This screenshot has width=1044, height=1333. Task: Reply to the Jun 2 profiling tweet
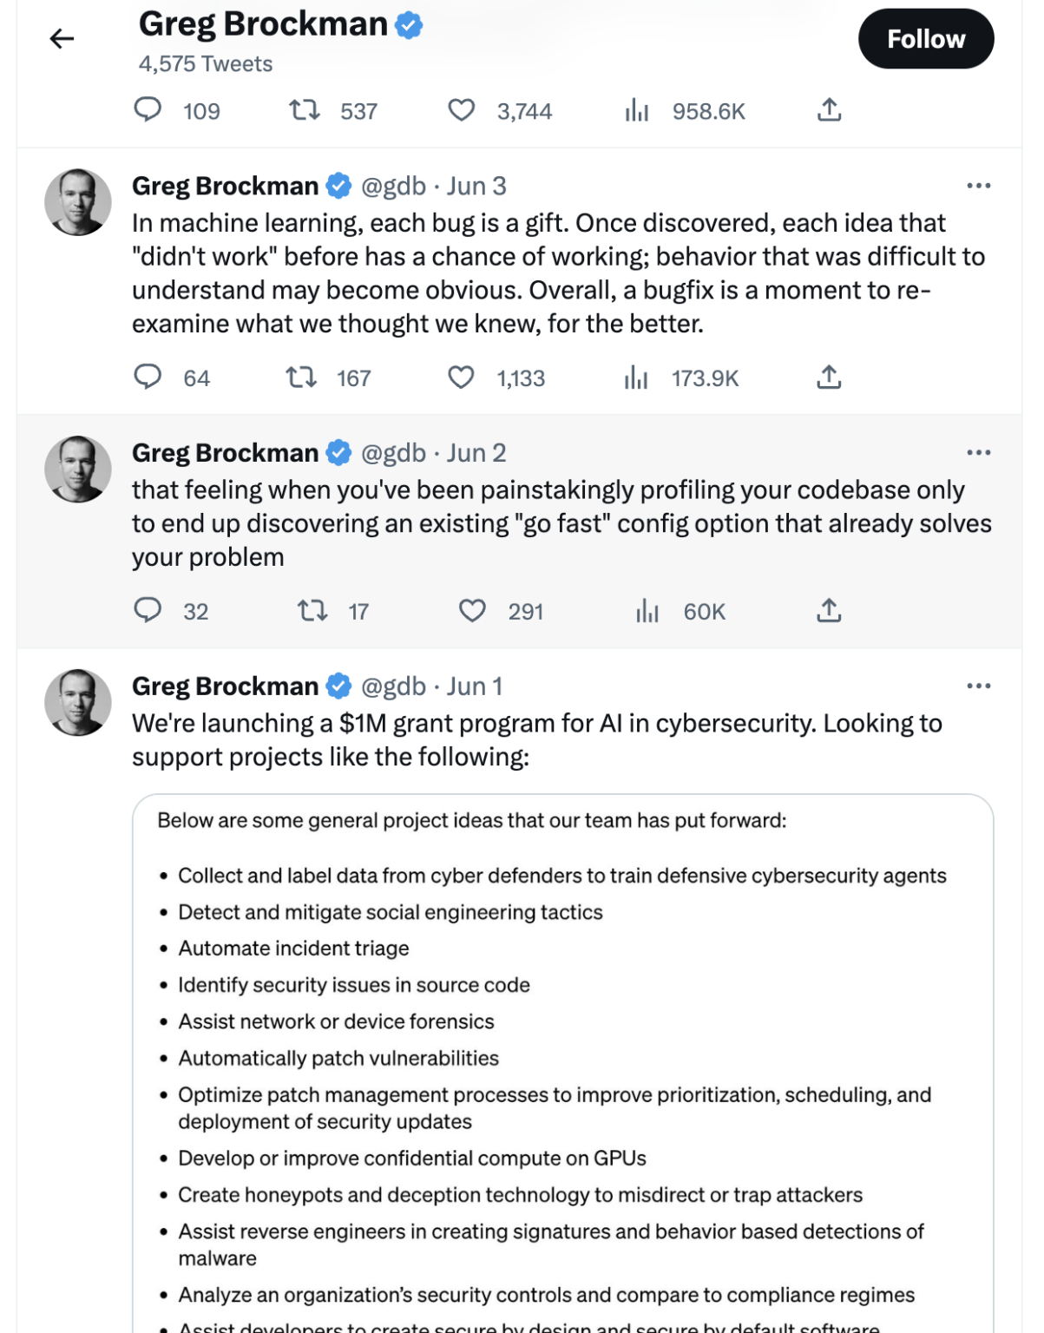[148, 610]
